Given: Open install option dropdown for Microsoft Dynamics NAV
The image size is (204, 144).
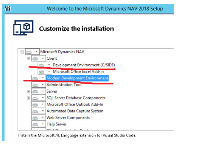Looking at the screenshot, I should pyautogui.click(x=33, y=52).
